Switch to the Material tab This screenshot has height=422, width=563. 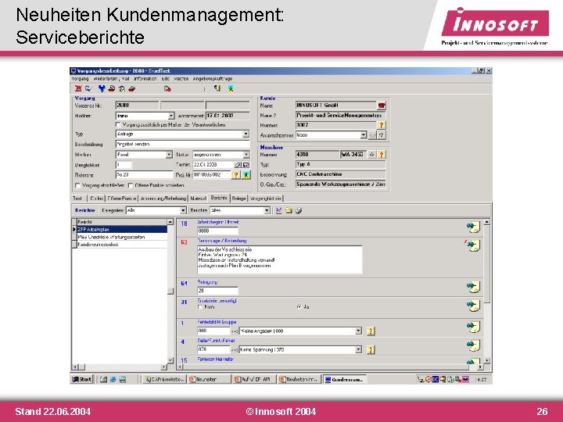click(198, 198)
